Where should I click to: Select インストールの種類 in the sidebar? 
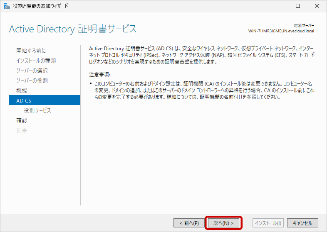tap(36, 61)
